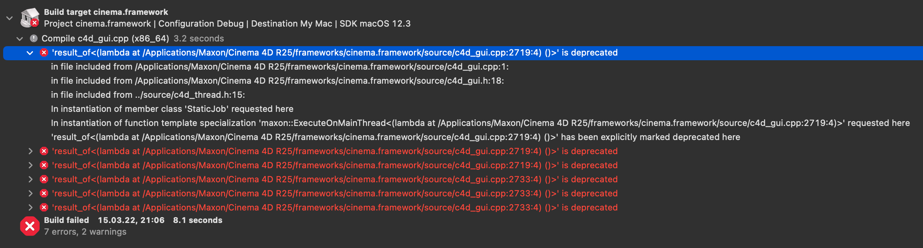Image resolution: width=923 pixels, height=248 pixels.
Task: Click the '7 errors, 2 warnings' summary
Action: pyautogui.click(x=85, y=232)
